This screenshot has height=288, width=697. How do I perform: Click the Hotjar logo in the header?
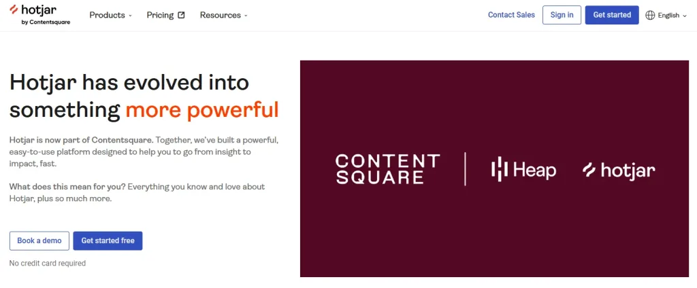click(x=39, y=15)
